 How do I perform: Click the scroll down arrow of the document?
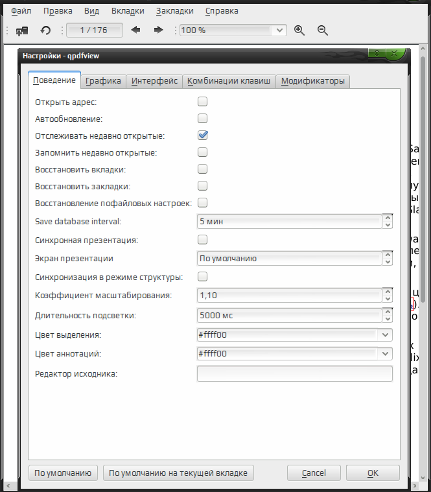(x=423, y=478)
